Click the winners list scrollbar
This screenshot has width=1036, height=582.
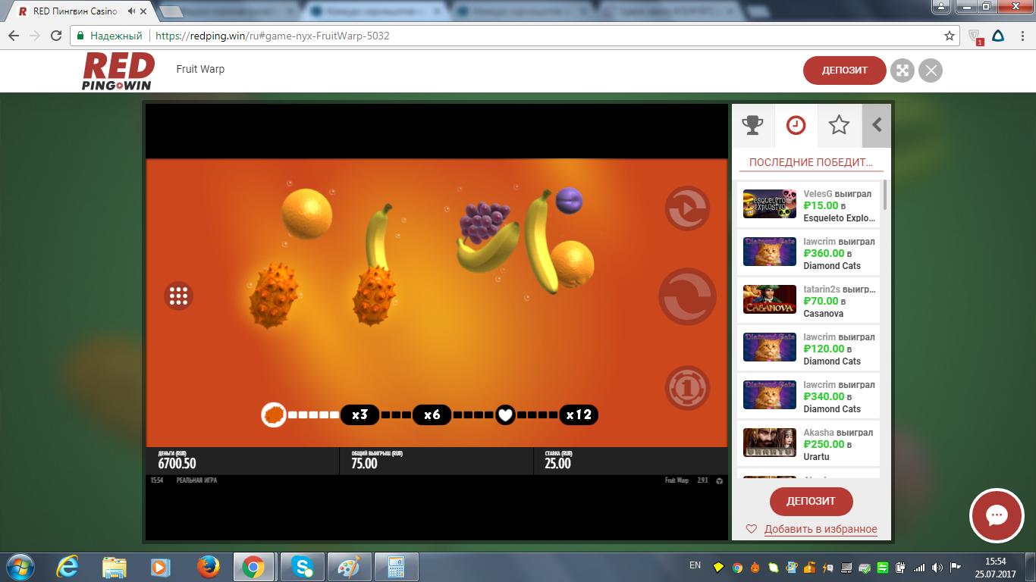[x=885, y=196]
